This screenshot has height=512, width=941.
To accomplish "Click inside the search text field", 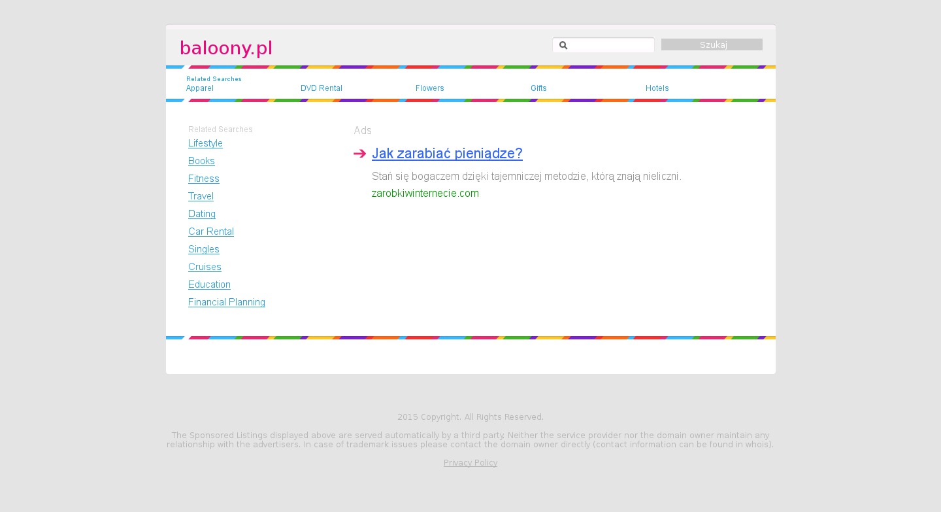I will coord(610,45).
